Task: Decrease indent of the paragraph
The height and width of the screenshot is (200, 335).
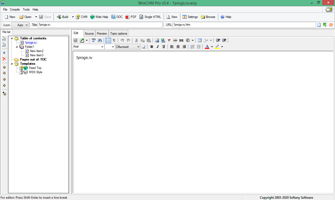Action: point(218,40)
